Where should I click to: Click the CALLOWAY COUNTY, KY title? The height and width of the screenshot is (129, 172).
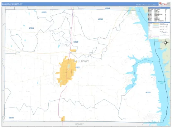click(12, 4)
